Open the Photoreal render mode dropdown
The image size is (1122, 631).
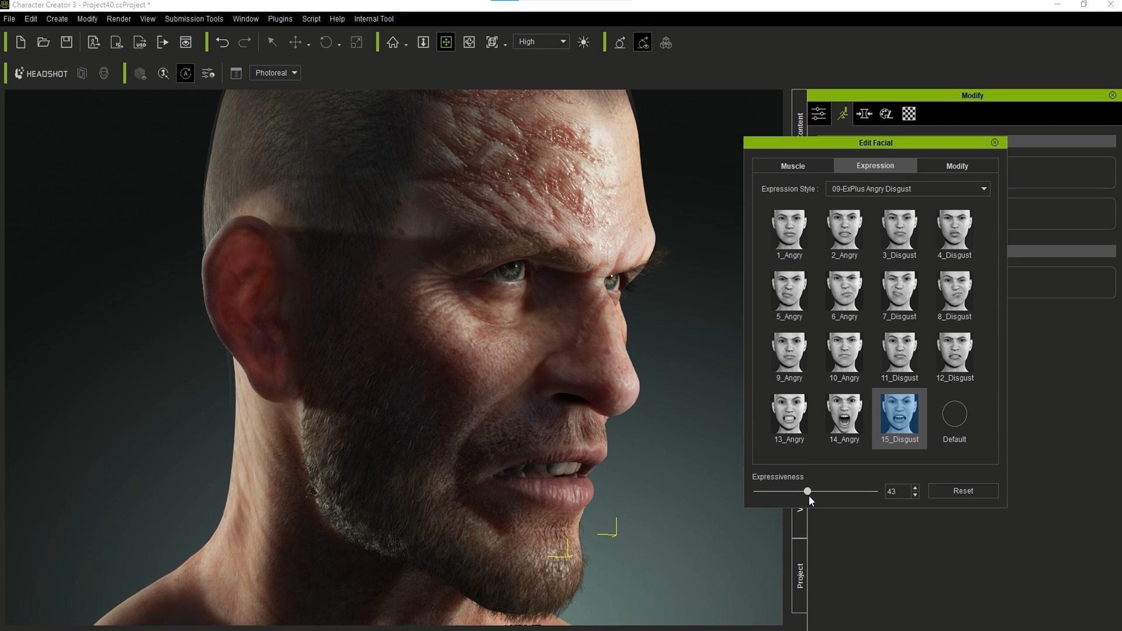pyautogui.click(x=275, y=73)
